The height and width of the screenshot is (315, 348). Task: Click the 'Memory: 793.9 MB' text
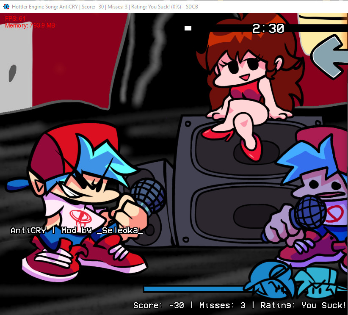tap(30, 25)
